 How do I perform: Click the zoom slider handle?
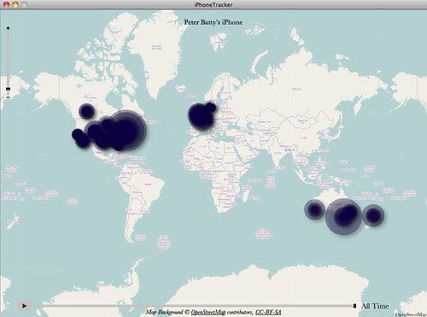pos(8,89)
